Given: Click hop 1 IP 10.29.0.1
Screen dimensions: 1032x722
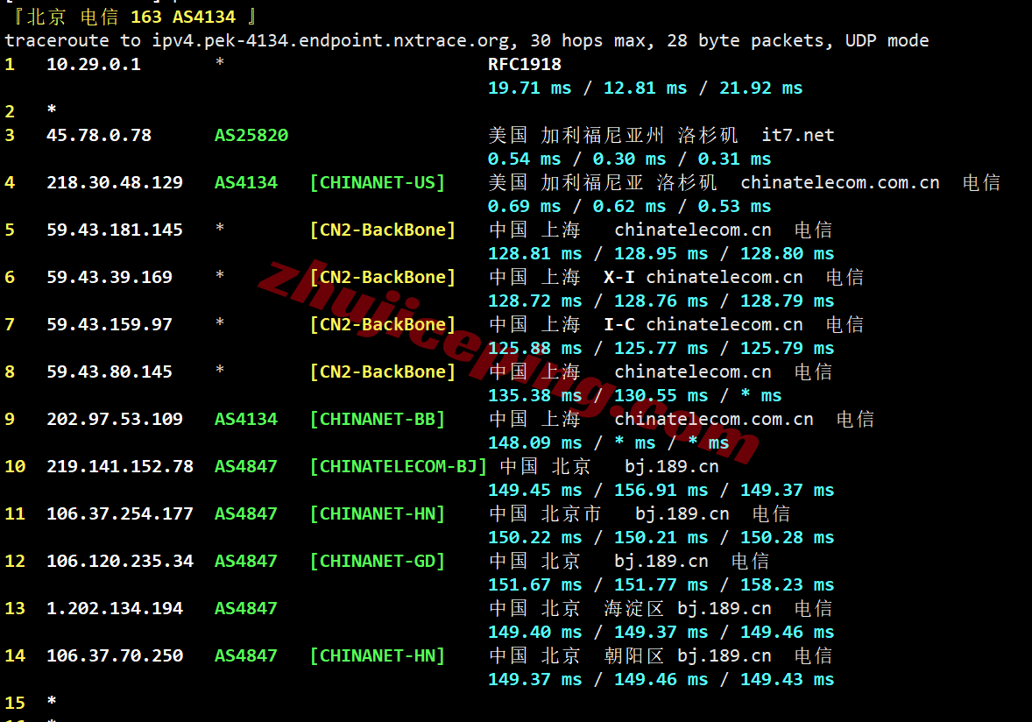Looking at the screenshot, I should 94,65.
